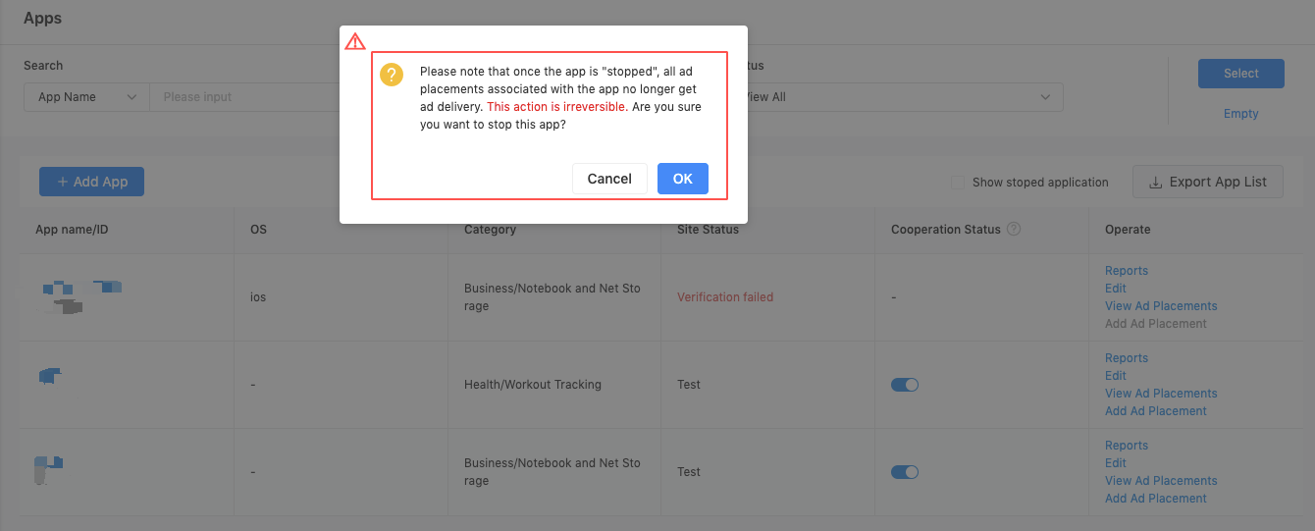This screenshot has width=1315, height=531.
Task: Click the Cooperation Status help icon
Action: 1014,229
